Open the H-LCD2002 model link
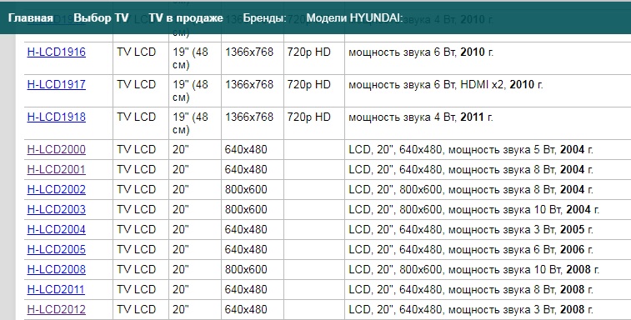Viewport: 631px width, 320px height. click(57, 190)
